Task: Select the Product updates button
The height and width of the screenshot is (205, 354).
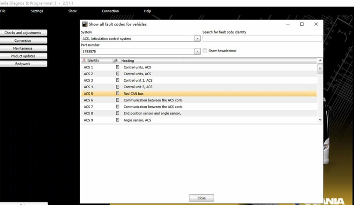Action: (x=23, y=56)
